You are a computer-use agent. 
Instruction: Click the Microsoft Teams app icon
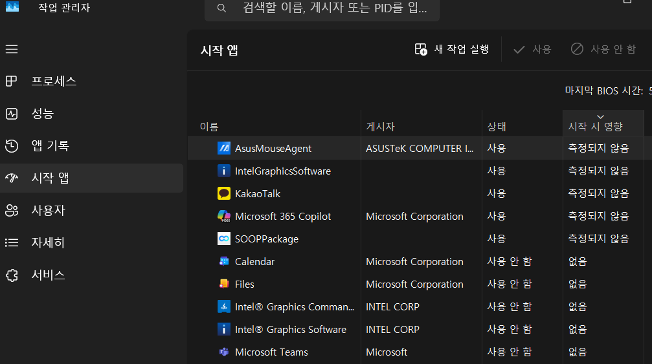click(x=224, y=352)
